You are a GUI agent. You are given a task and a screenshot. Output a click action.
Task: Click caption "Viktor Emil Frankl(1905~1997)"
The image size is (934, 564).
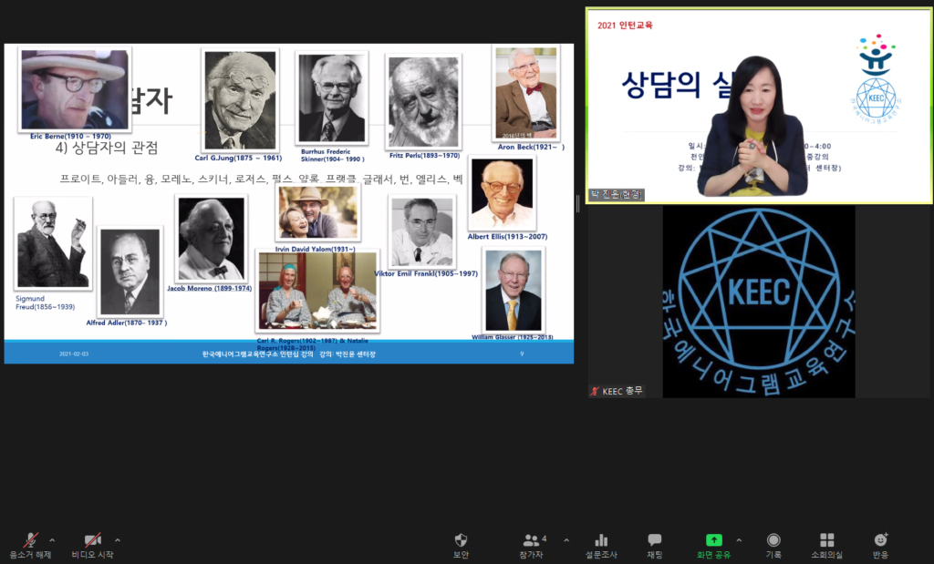[x=426, y=273]
